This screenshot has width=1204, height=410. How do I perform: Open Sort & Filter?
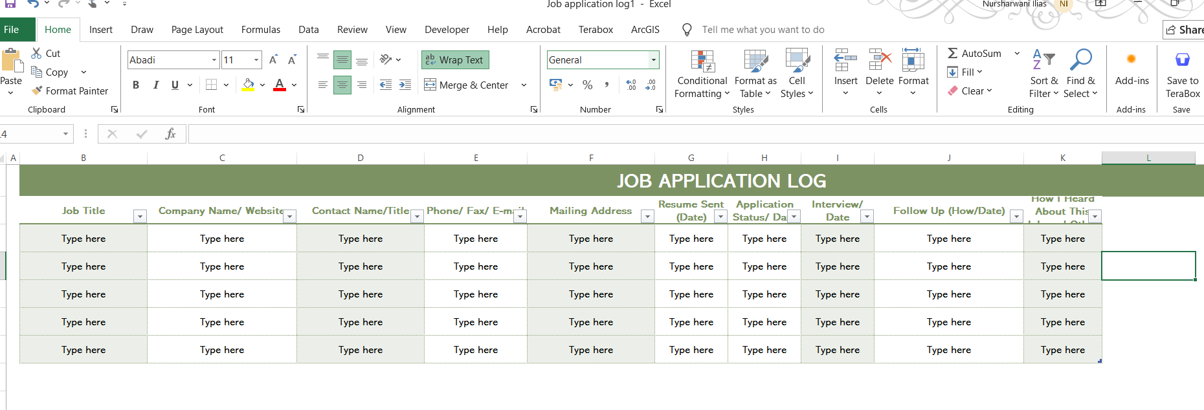click(x=1044, y=74)
